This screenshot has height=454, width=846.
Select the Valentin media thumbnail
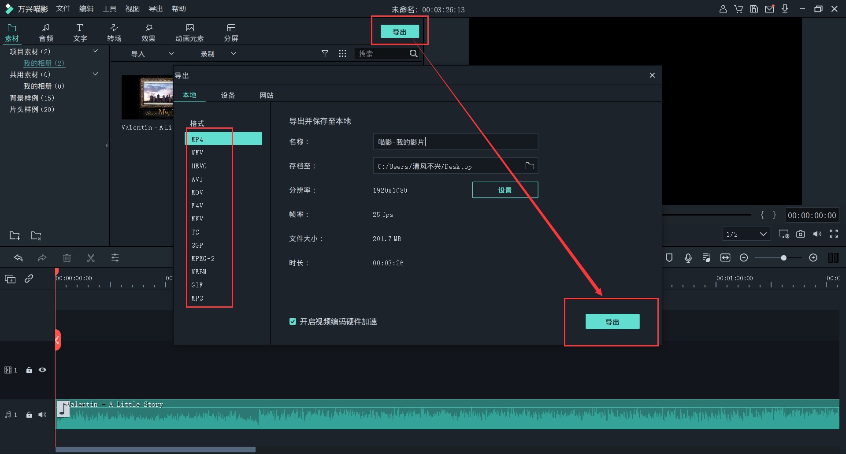tap(147, 97)
